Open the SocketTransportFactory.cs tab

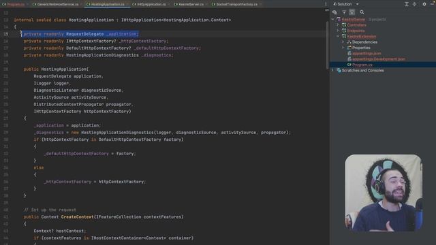[236, 4]
